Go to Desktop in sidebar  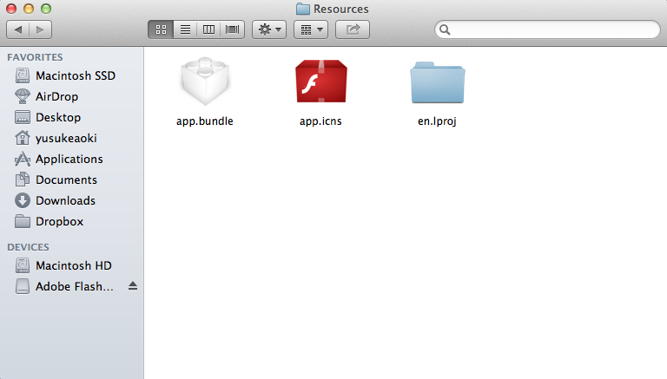pyautogui.click(x=71, y=117)
